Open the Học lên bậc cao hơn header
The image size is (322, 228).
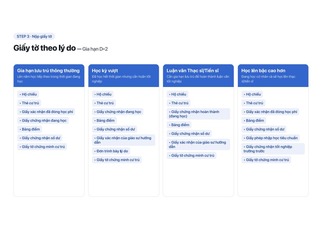(x=273, y=75)
